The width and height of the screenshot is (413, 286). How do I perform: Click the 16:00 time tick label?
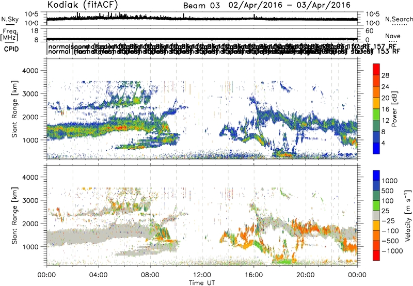(254, 275)
